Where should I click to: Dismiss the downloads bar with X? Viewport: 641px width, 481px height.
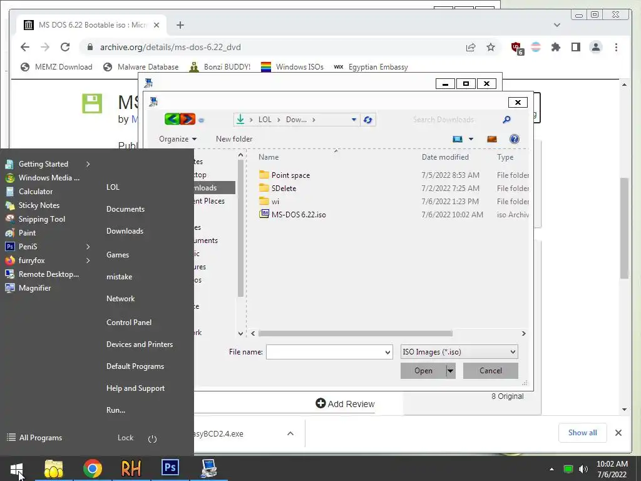[x=618, y=433]
